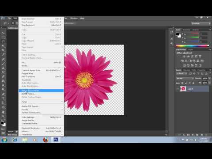This screenshot has width=212, height=159.
Task: Open the Essentials workspace dropdown
Action: (201, 23)
